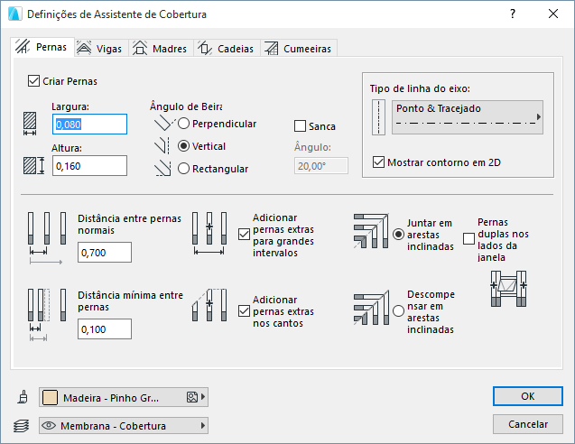Click the double rafters window diagram icon

(x=506, y=290)
